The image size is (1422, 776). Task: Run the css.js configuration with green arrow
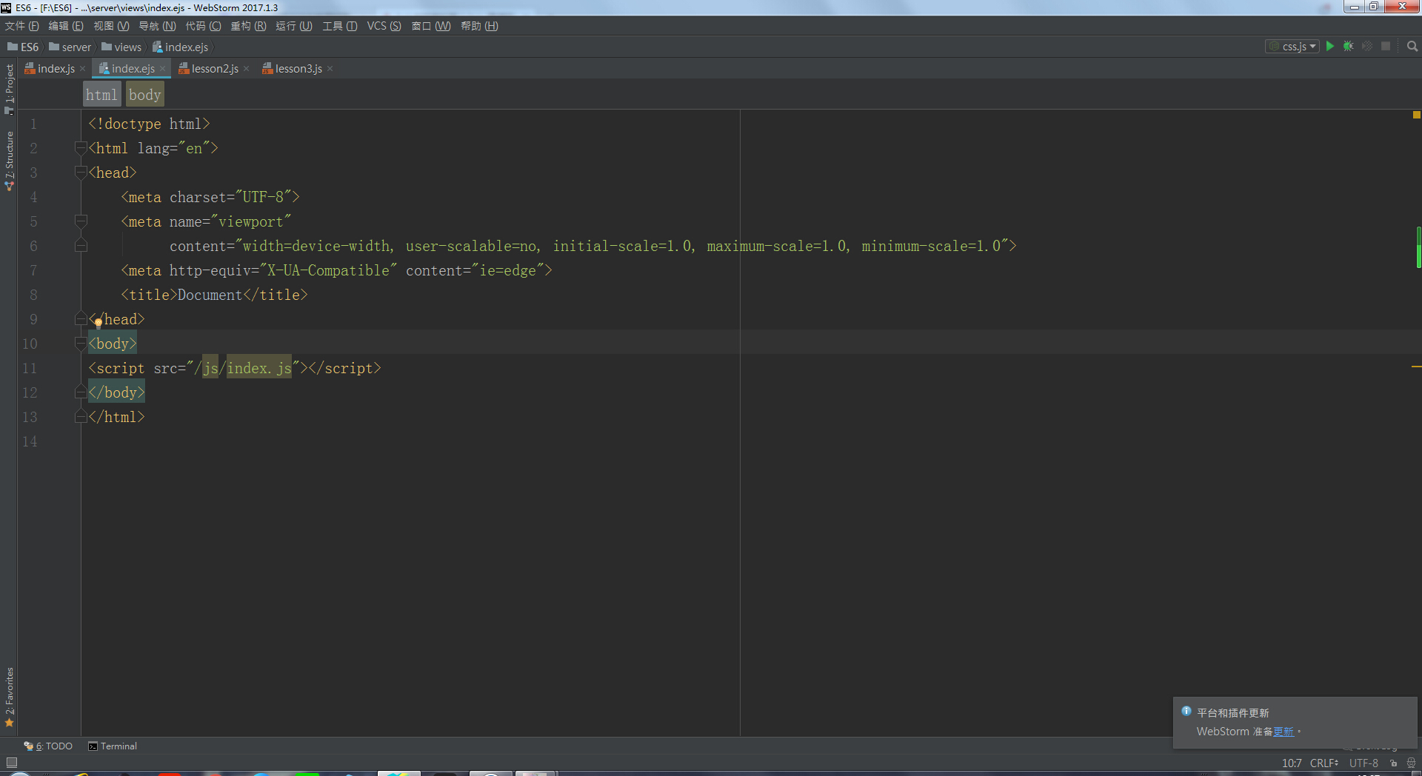coord(1330,46)
